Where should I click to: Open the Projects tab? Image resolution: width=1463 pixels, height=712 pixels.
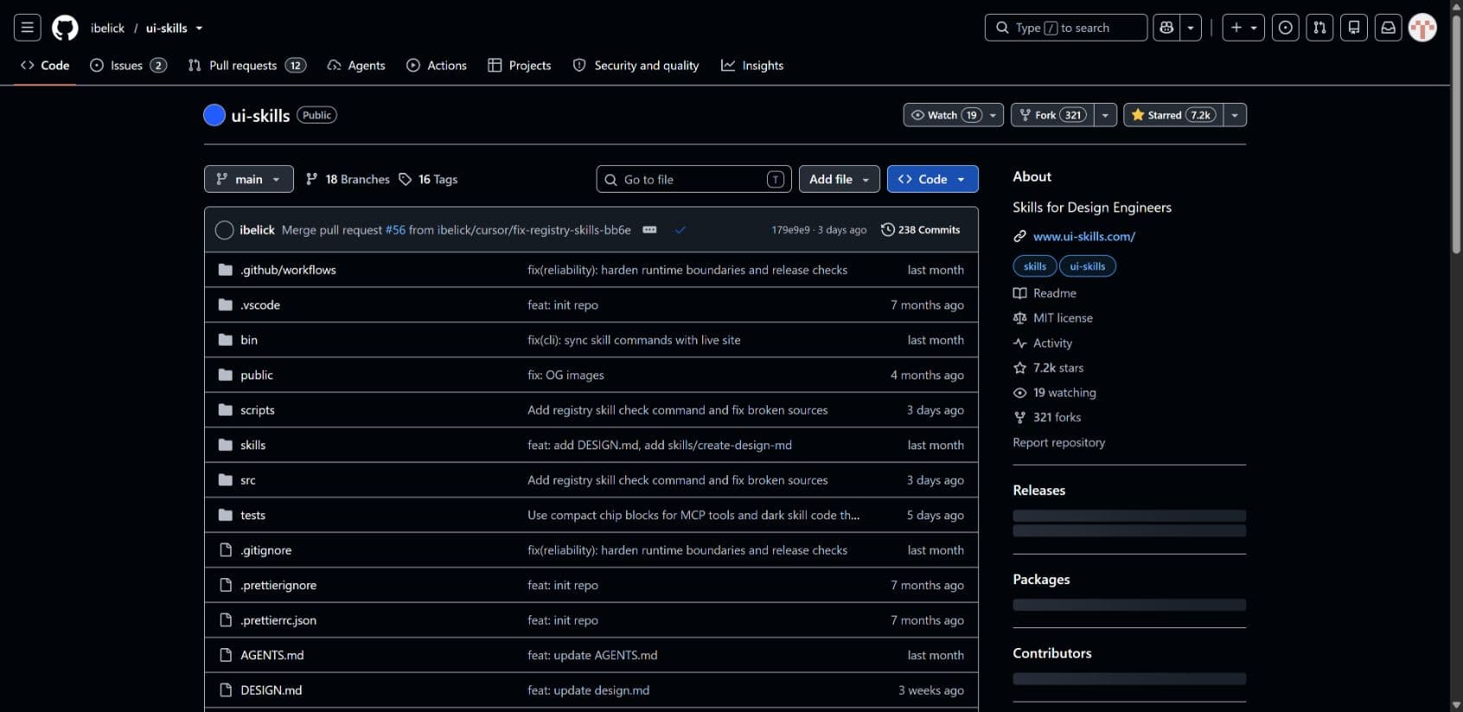pos(520,66)
